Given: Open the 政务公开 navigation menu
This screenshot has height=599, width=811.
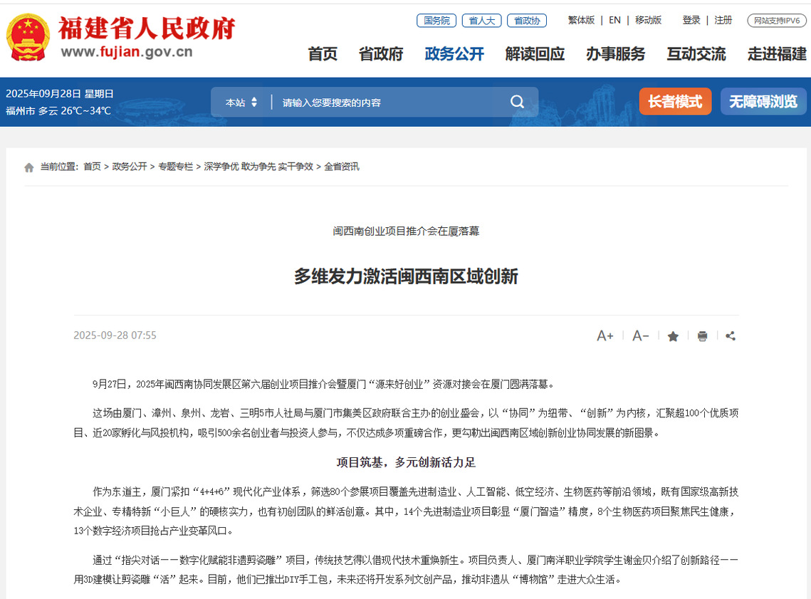Looking at the screenshot, I should pyautogui.click(x=454, y=54).
